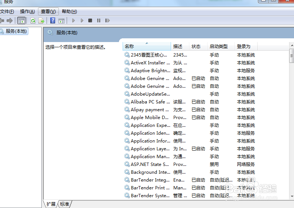Image resolution: width=294 pixels, height=208 pixels.
Task: Click gear icon beside Adaptive Brightn...
Action: pyautogui.click(x=127, y=70)
